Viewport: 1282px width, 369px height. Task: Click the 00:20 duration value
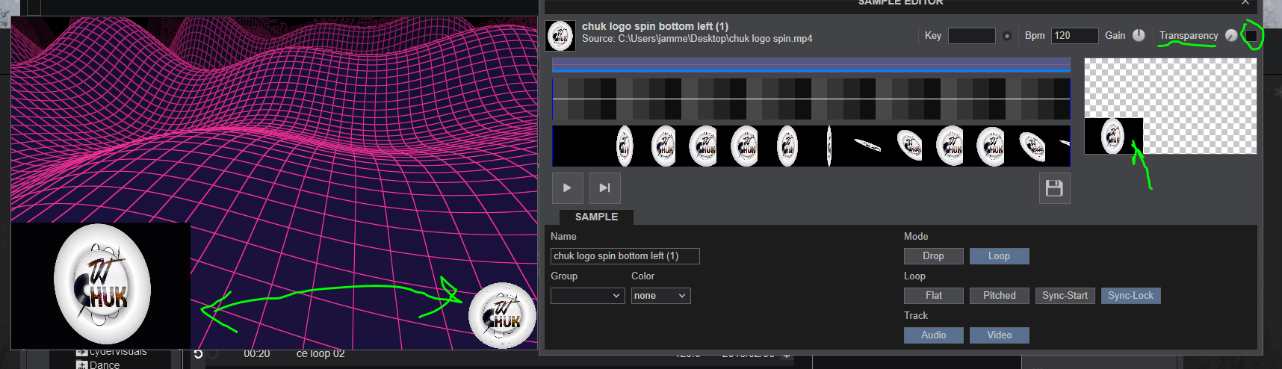[x=257, y=353]
